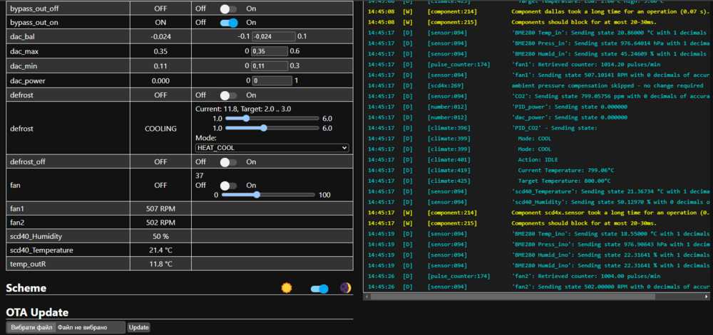Viewport: 713px width, 335px height.
Task: Toggle the bypass_out_off switch
Action: click(x=229, y=9)
